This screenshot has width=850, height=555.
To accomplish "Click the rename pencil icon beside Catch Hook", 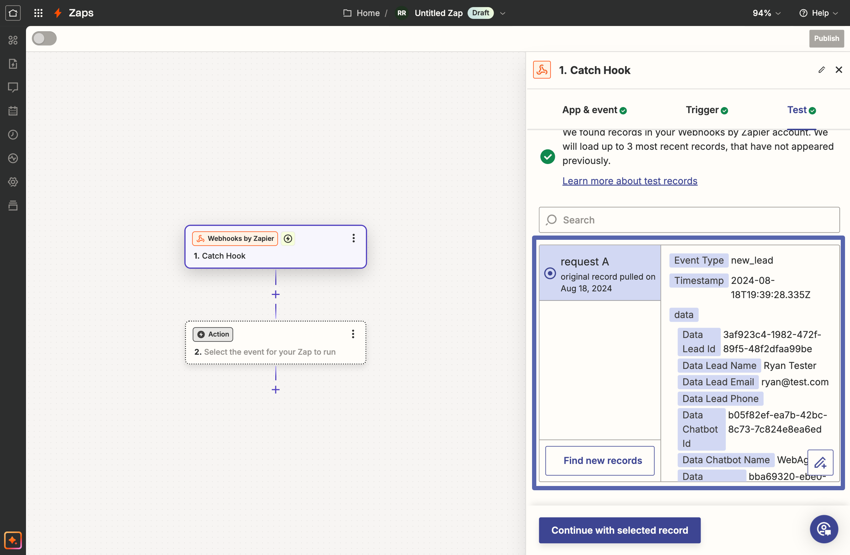I will [822, 70].
